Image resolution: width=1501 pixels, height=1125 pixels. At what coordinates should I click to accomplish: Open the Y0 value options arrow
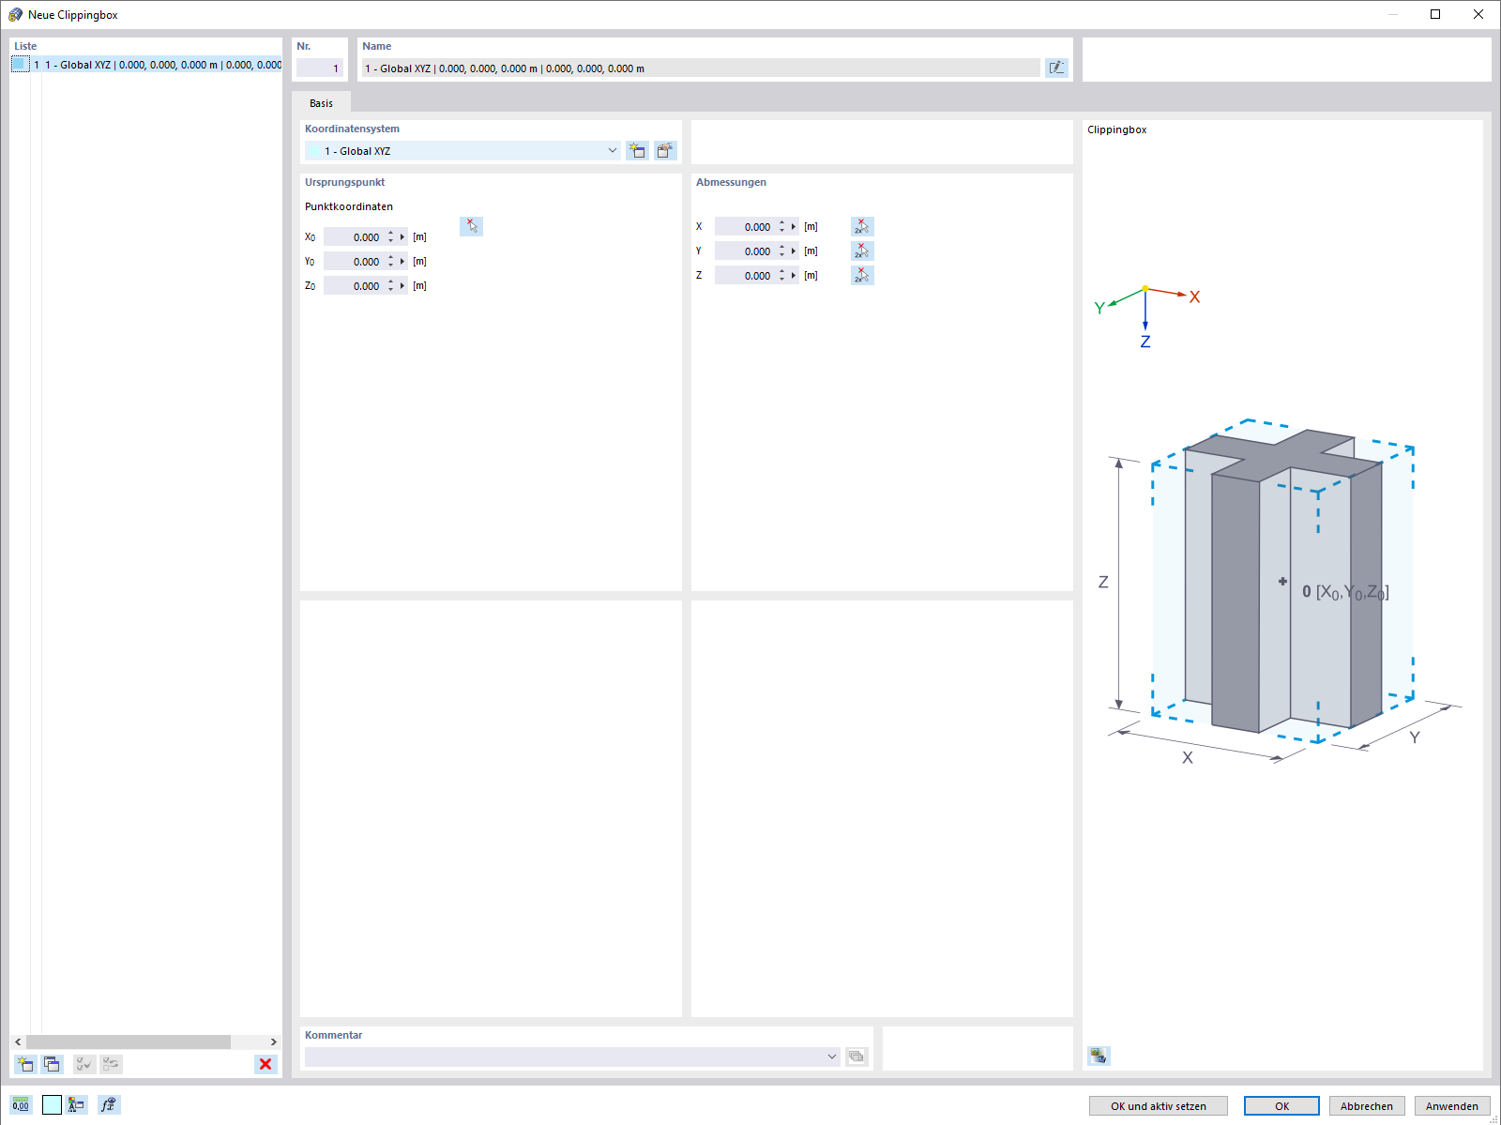[x=402, y=262]
